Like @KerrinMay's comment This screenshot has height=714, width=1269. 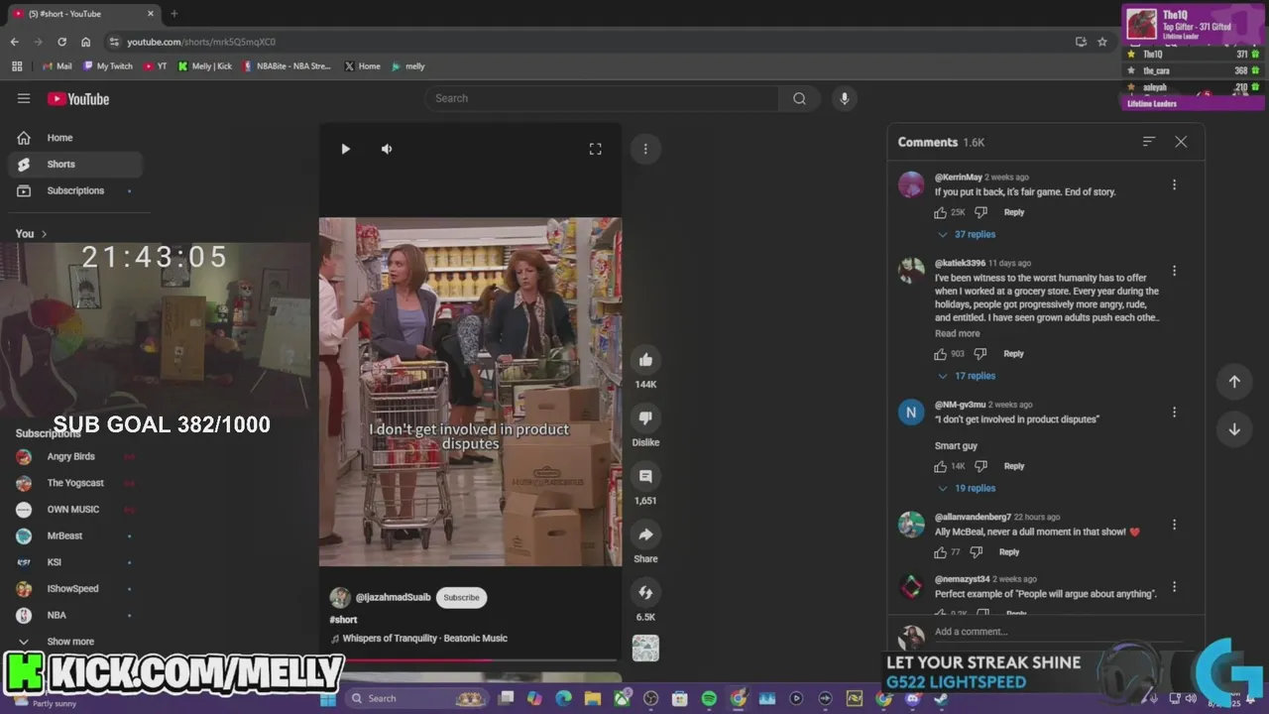pos(941,212)
